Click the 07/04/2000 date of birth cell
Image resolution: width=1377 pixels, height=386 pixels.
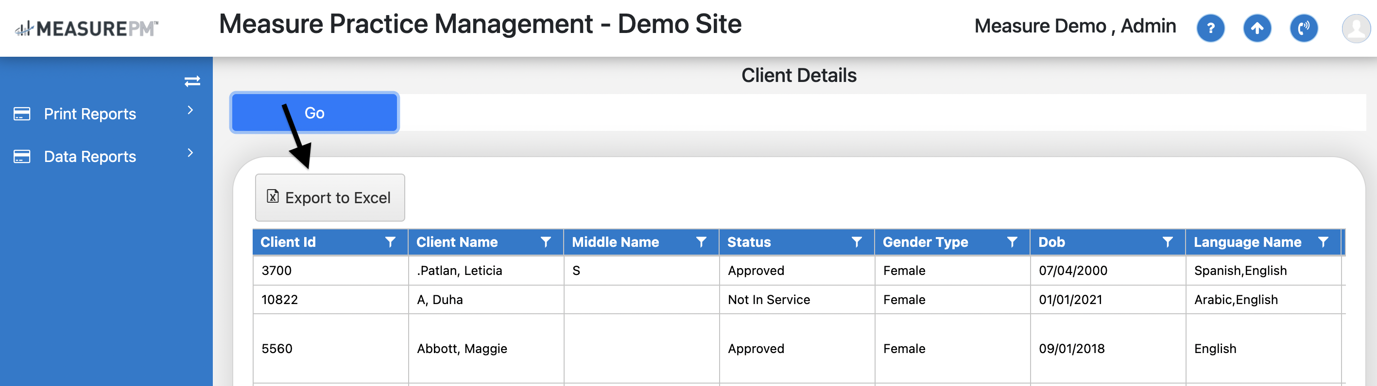point(1109,271)
